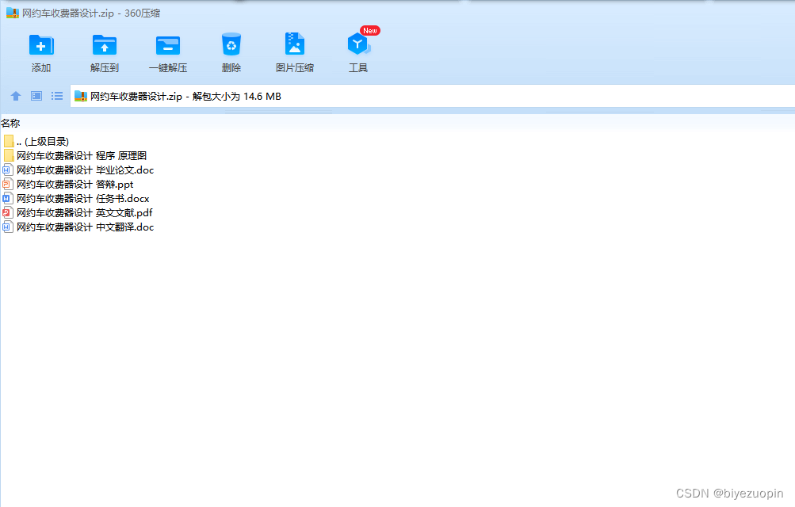This screenshot has width=795, height=507.
Task: Click the 删除 (Delete) trash icon
Action: (231, 44)
